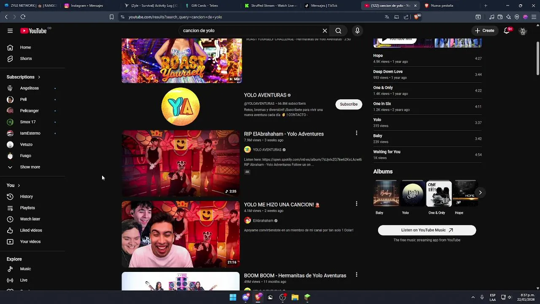Open the Baby album cover
The image size is (540, 304).
386,194
